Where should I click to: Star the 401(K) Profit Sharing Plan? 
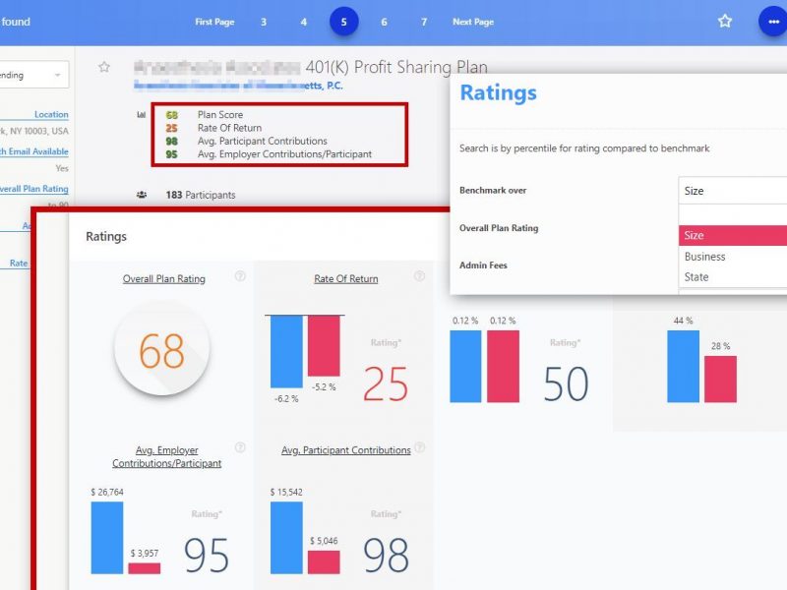[104, 67]
